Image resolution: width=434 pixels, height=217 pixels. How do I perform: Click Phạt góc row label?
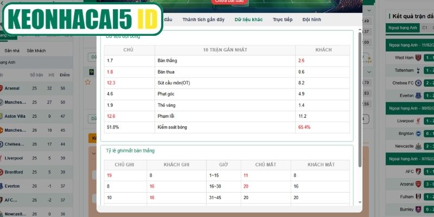click(166, 94)
